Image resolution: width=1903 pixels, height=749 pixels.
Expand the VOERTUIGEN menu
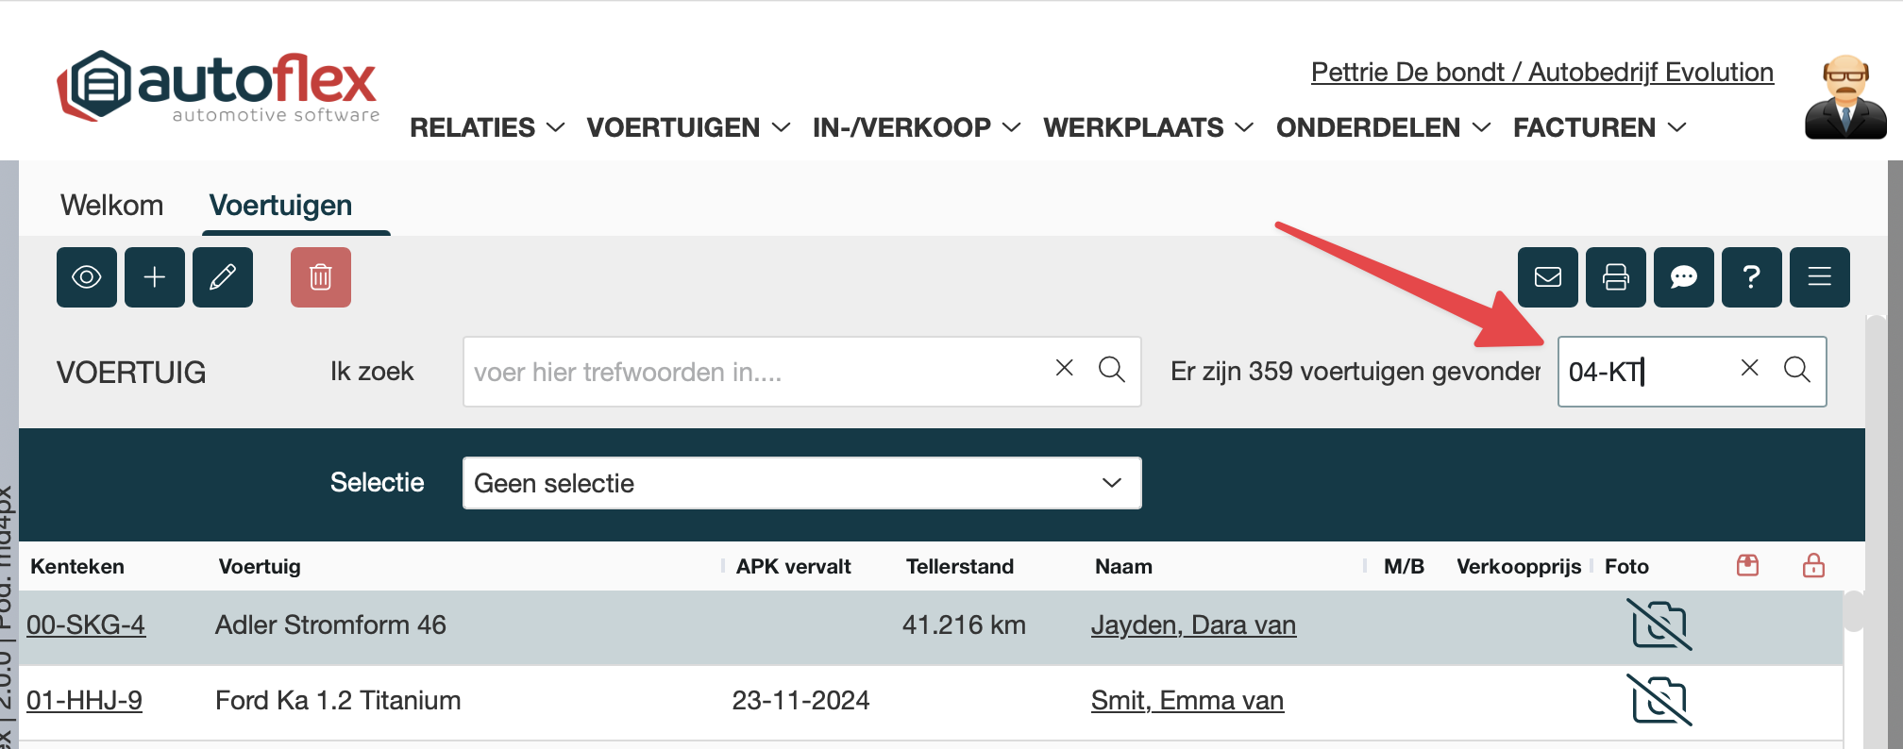coord(687,127)
